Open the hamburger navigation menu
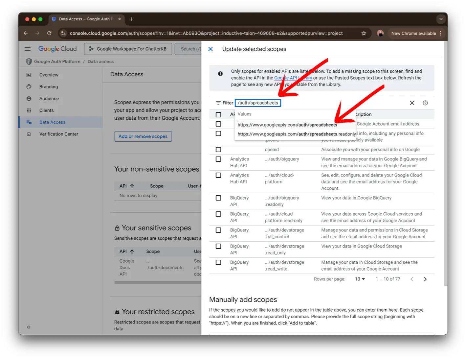Image resolution: width=466 pixels, height=359 pixels. [28, 49]
